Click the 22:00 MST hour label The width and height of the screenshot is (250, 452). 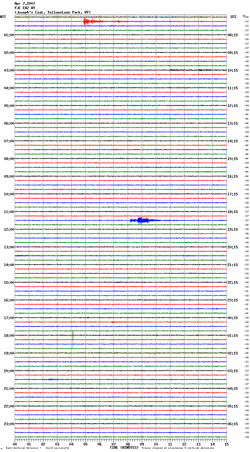click(x=9, y=406)
